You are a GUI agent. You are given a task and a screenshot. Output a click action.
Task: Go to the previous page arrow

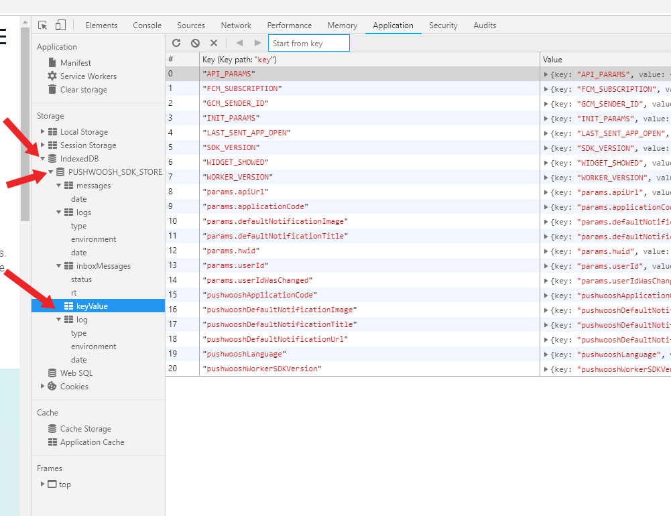(239, 43)
